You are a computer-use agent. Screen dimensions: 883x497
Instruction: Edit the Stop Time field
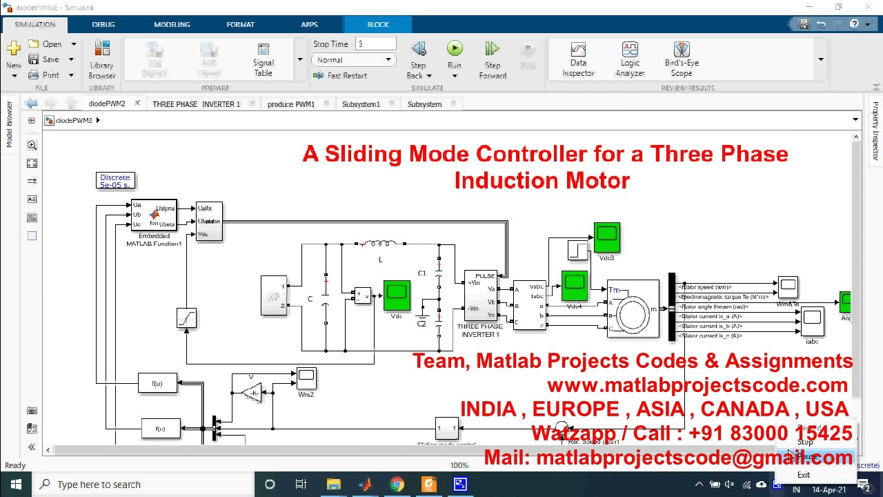point(375,44)
